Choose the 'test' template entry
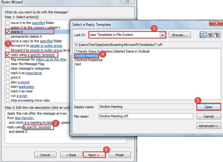This screenshot has height=162, width=223. 78,64
